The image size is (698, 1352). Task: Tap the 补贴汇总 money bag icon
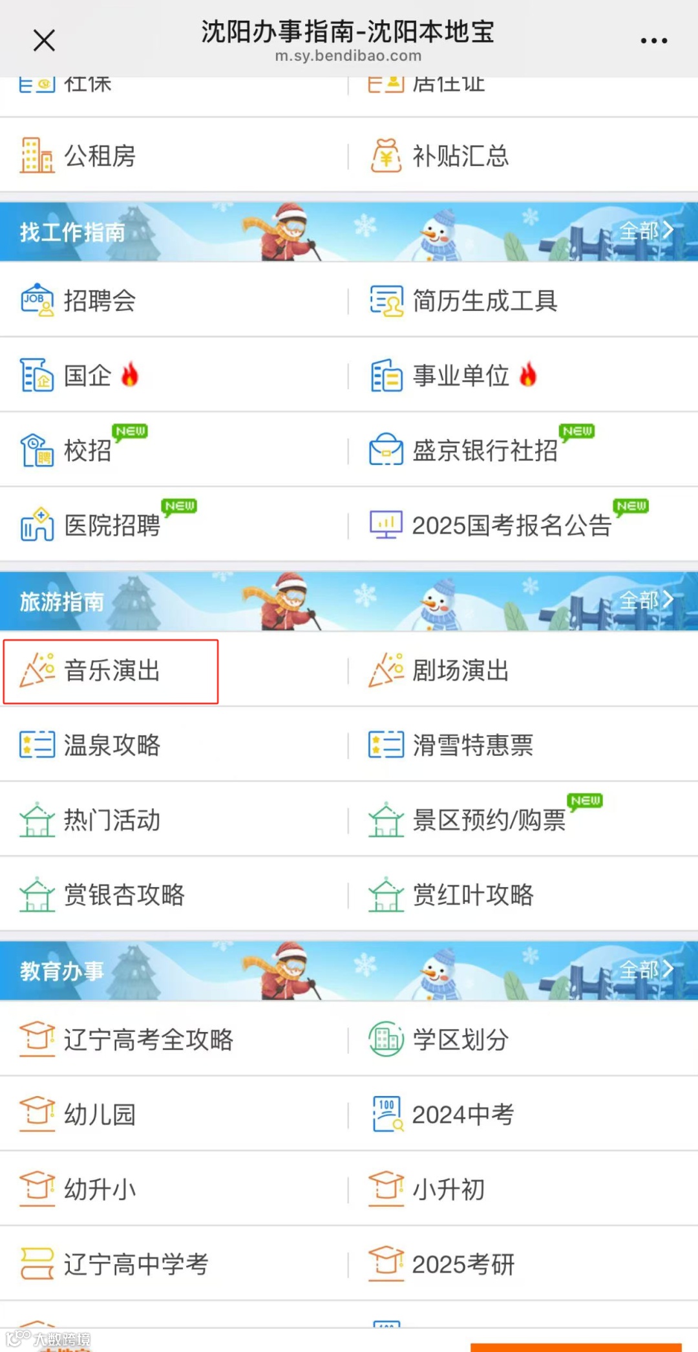click(x=386, y=156)
